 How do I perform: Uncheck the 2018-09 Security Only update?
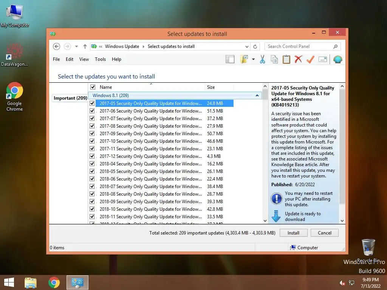coord(92,202)
